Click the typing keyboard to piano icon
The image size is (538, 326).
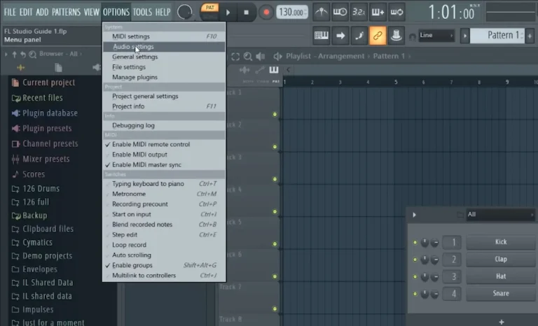pos(322,35)
